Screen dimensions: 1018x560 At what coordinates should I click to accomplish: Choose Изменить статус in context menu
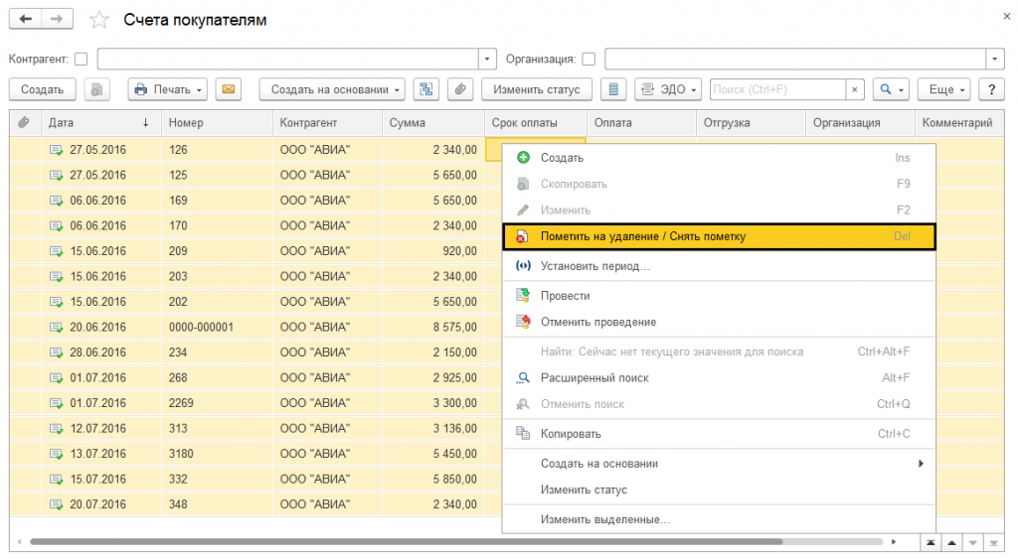click(719, 490)
